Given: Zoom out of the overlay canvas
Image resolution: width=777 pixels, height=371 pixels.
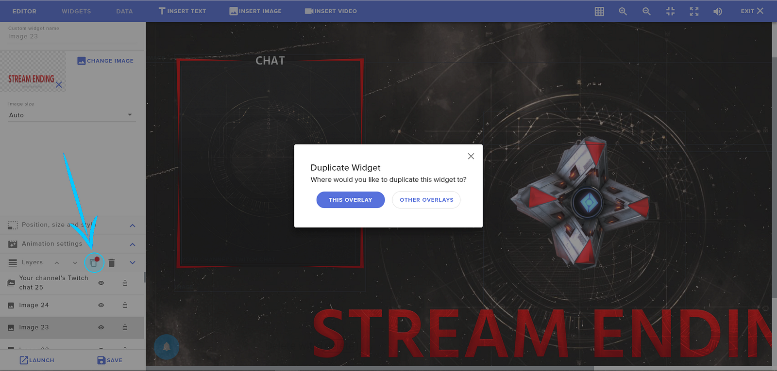Looking at the screenshot, I should (646, 11).
